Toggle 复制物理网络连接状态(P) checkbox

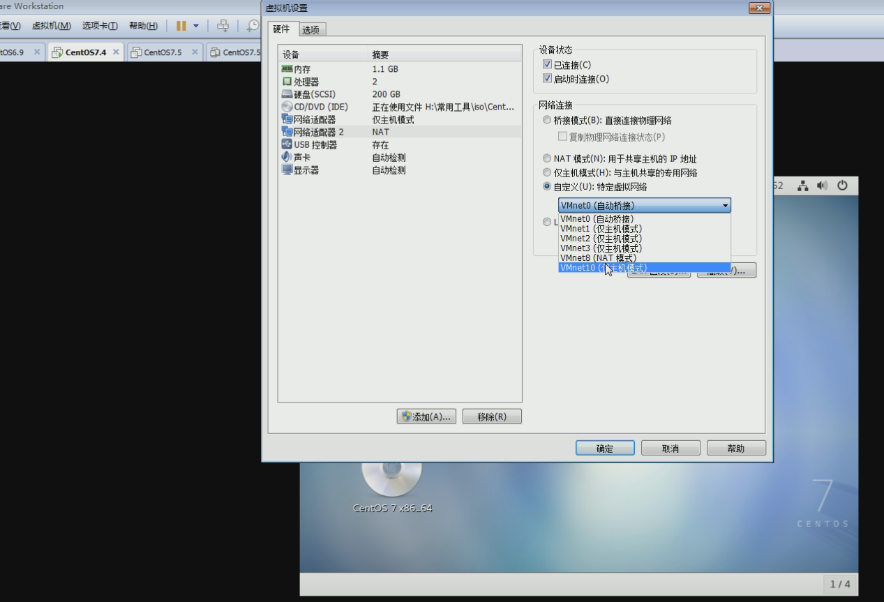[562, 137]
